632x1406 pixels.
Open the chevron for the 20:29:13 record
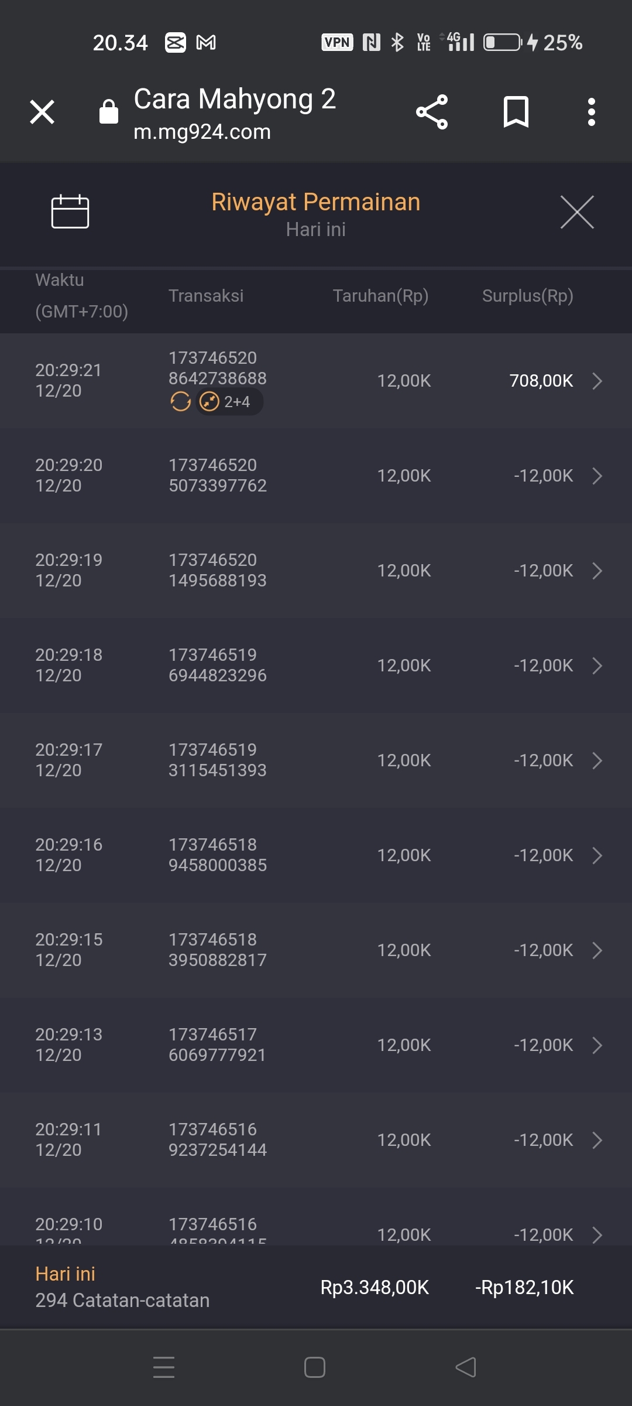[597, 1045]
